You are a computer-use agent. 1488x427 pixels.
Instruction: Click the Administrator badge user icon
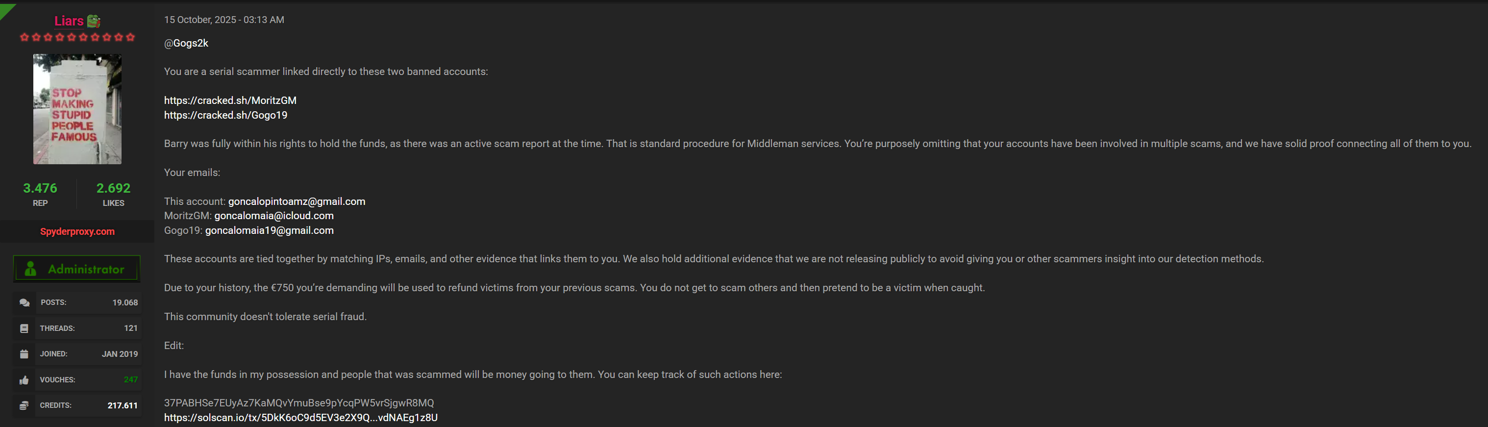(31, 269)
